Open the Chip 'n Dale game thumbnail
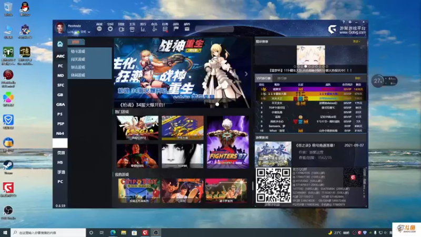Viewport: 421px width, 237px height. pos(138,191)
